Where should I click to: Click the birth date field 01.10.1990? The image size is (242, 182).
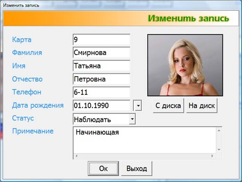[x=101, y=105]
